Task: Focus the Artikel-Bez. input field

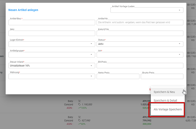Action: pyautogui.click(x=52, y=22)
